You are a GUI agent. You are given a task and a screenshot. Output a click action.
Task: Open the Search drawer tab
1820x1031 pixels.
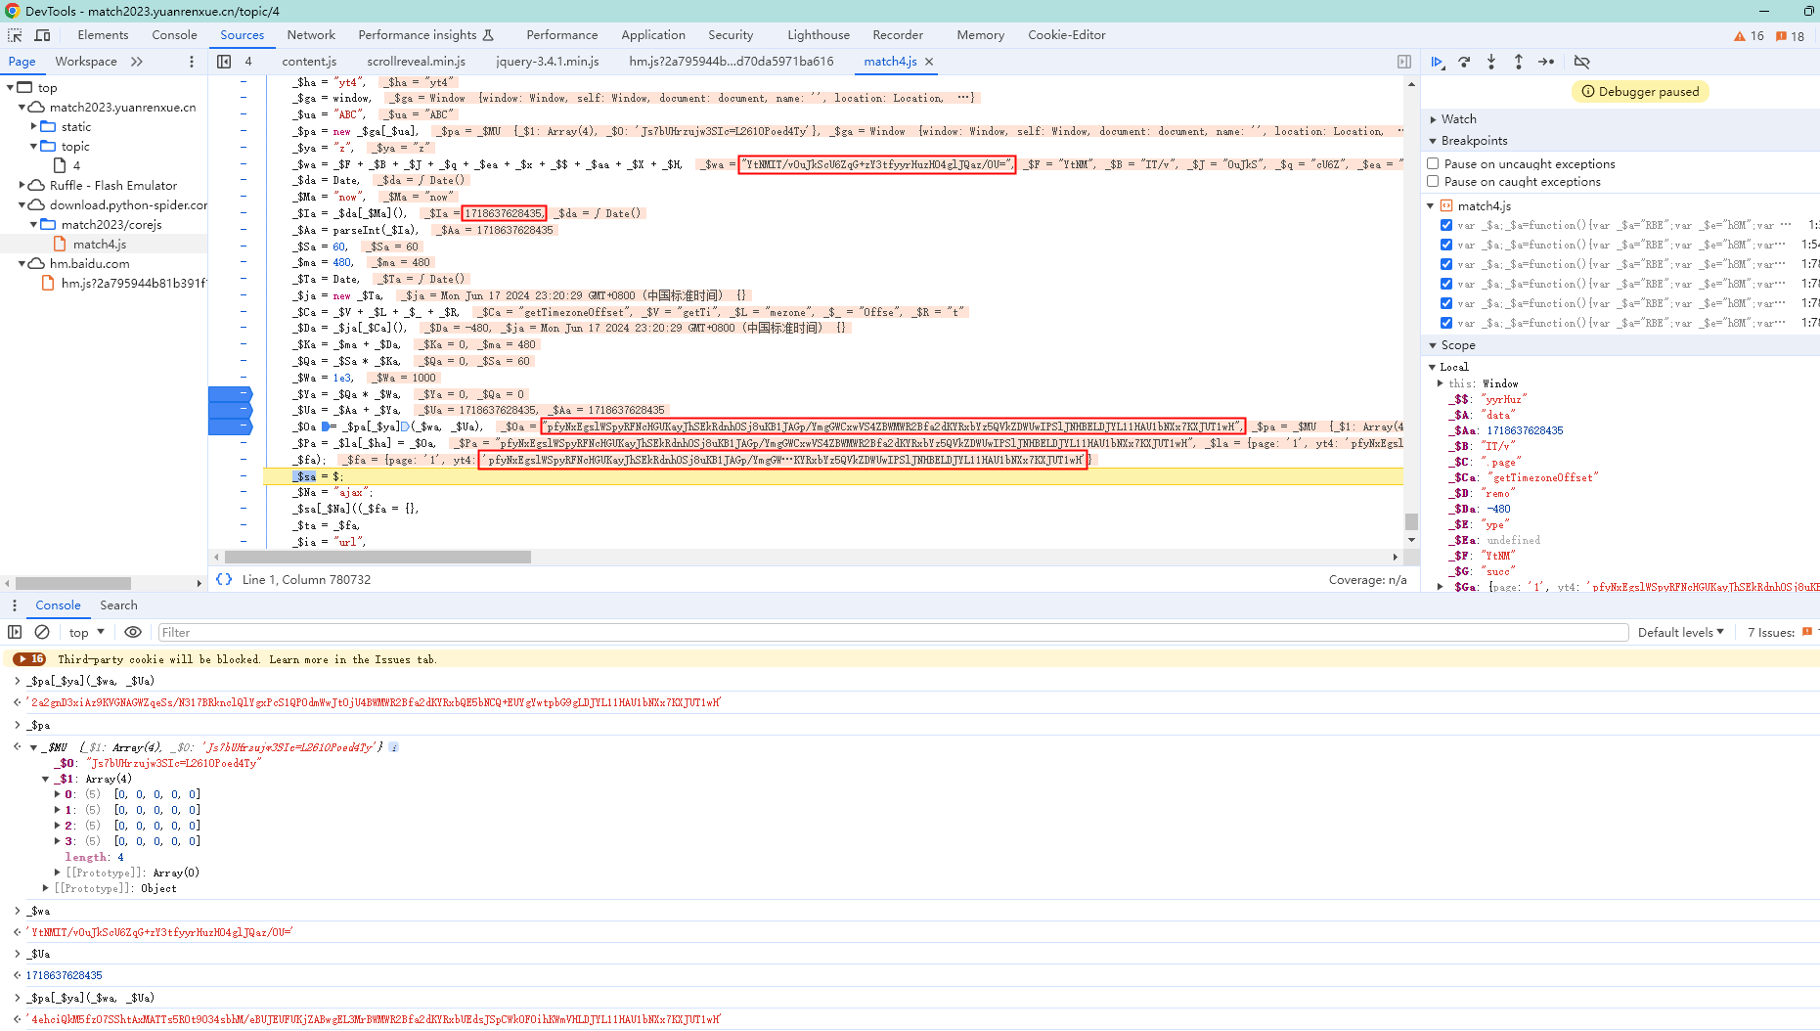click(x=118, y=605)
